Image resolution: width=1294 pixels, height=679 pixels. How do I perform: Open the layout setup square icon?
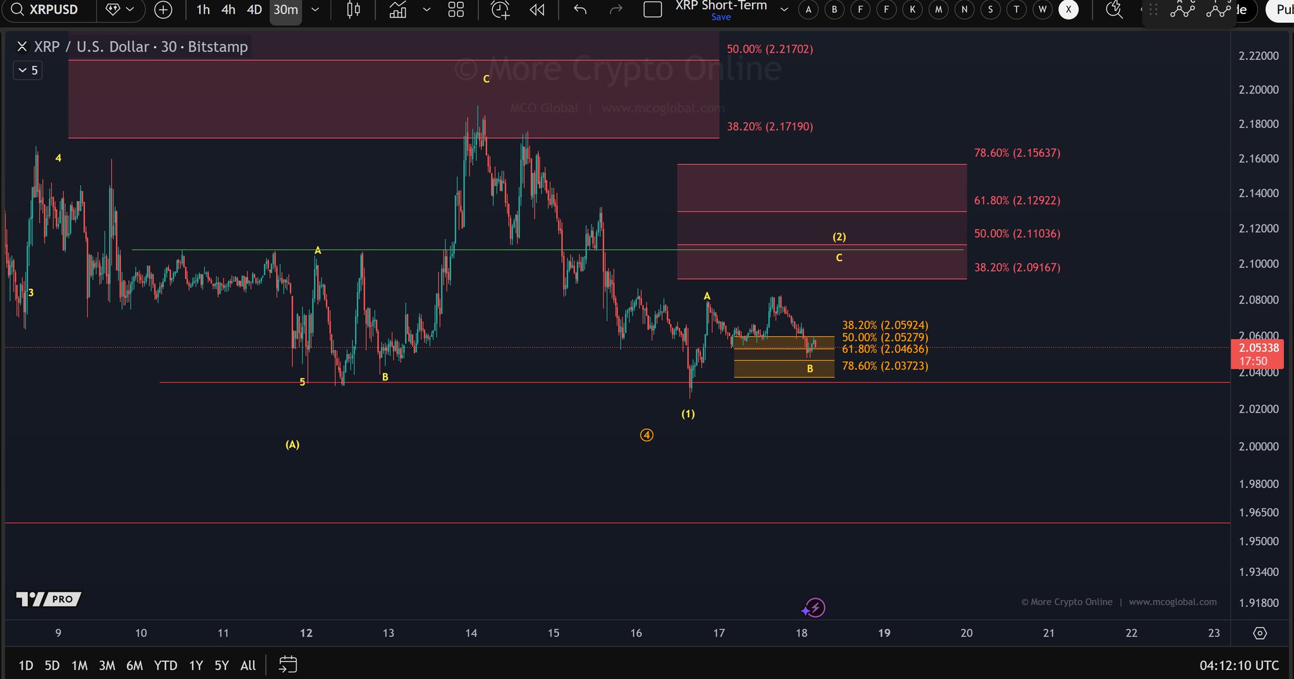coord(652,9)
